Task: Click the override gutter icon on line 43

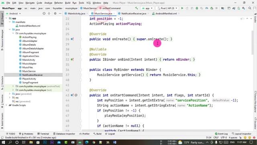Action: click(x=72, y=95)
